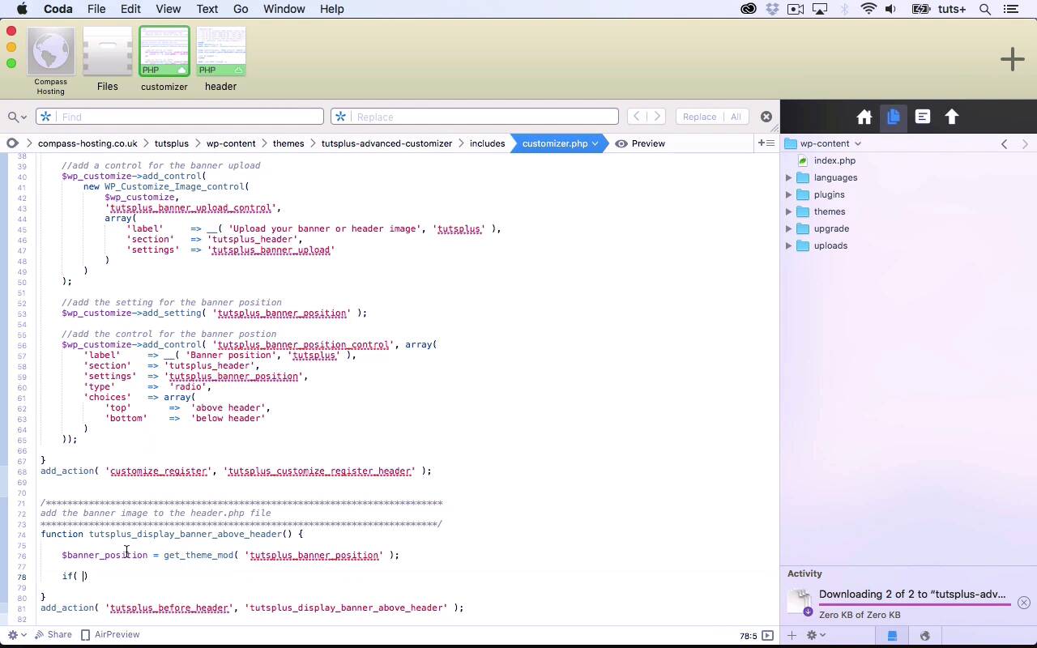
Task: Expand the themes folder in sidebar
Action: (x=789, y=212)
